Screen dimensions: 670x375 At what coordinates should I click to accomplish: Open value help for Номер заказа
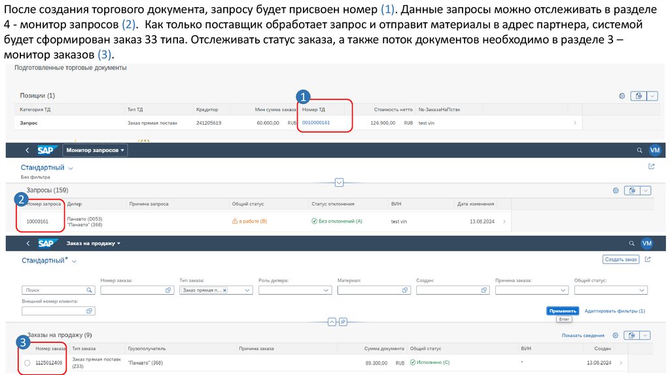pyautogui.click(x=168, y=290)
